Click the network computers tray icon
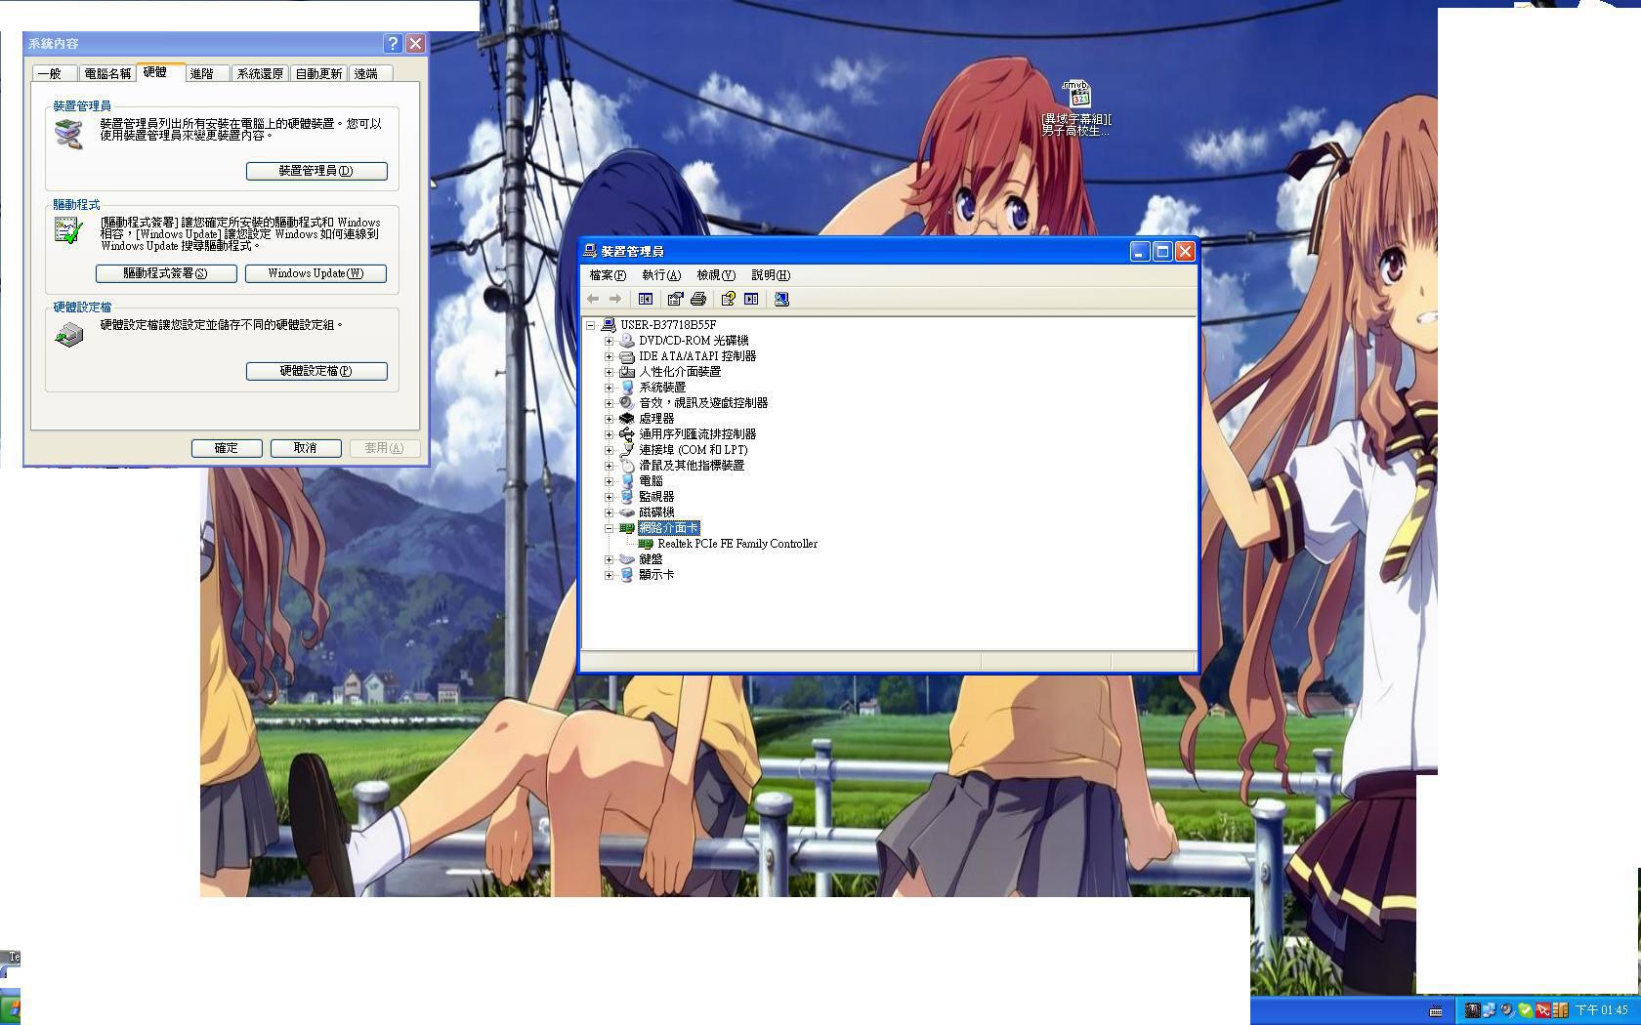1641x1025 pixels. click(x=1490, y=1010)
